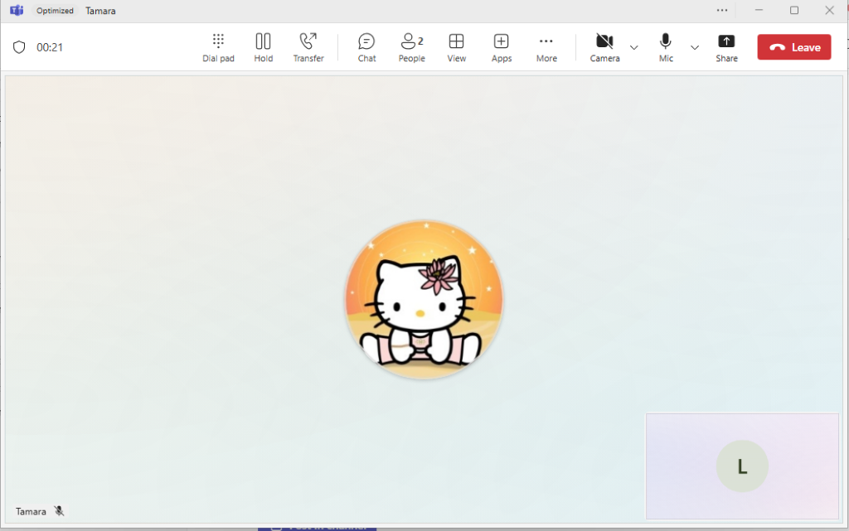
Task: Put the call on Hold
Action: (x=263, y=47)
